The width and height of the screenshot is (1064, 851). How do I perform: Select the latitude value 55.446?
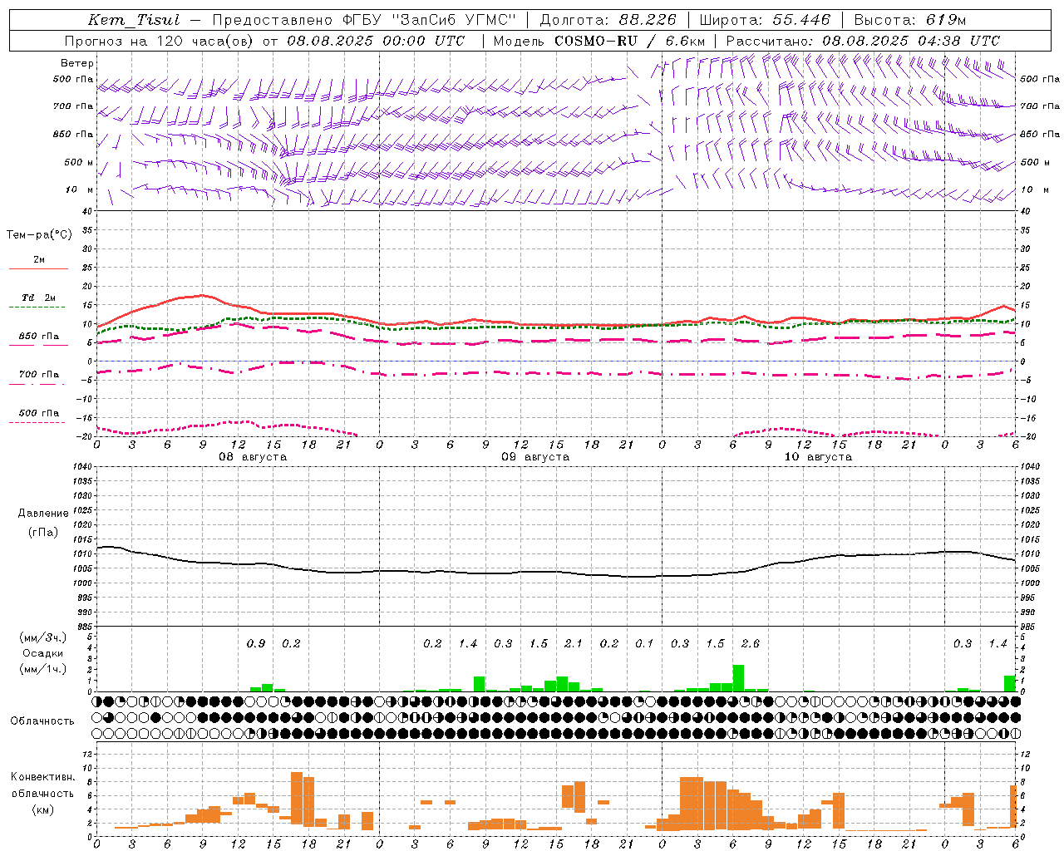pyautogui.click(x=801, y=20)
